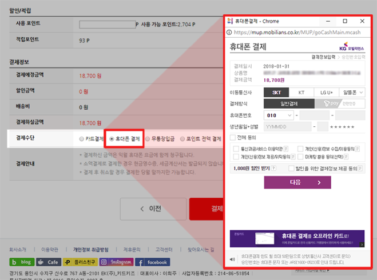Choose the pay 간편인증 method tab
377x280 pixels.
pyautogui.click(x=340, y=104)
